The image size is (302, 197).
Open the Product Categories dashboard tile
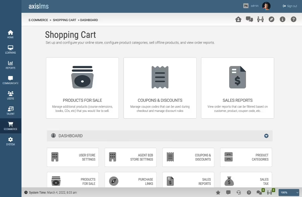tap(246, 157)
